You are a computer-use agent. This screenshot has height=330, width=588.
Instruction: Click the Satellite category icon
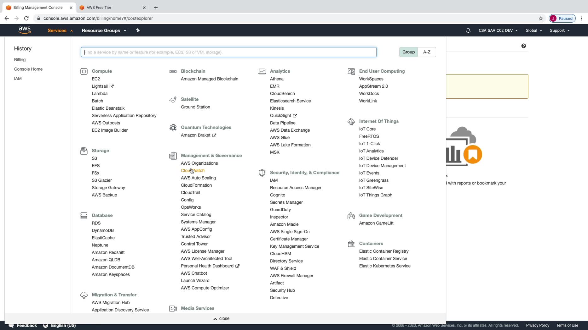173,100
